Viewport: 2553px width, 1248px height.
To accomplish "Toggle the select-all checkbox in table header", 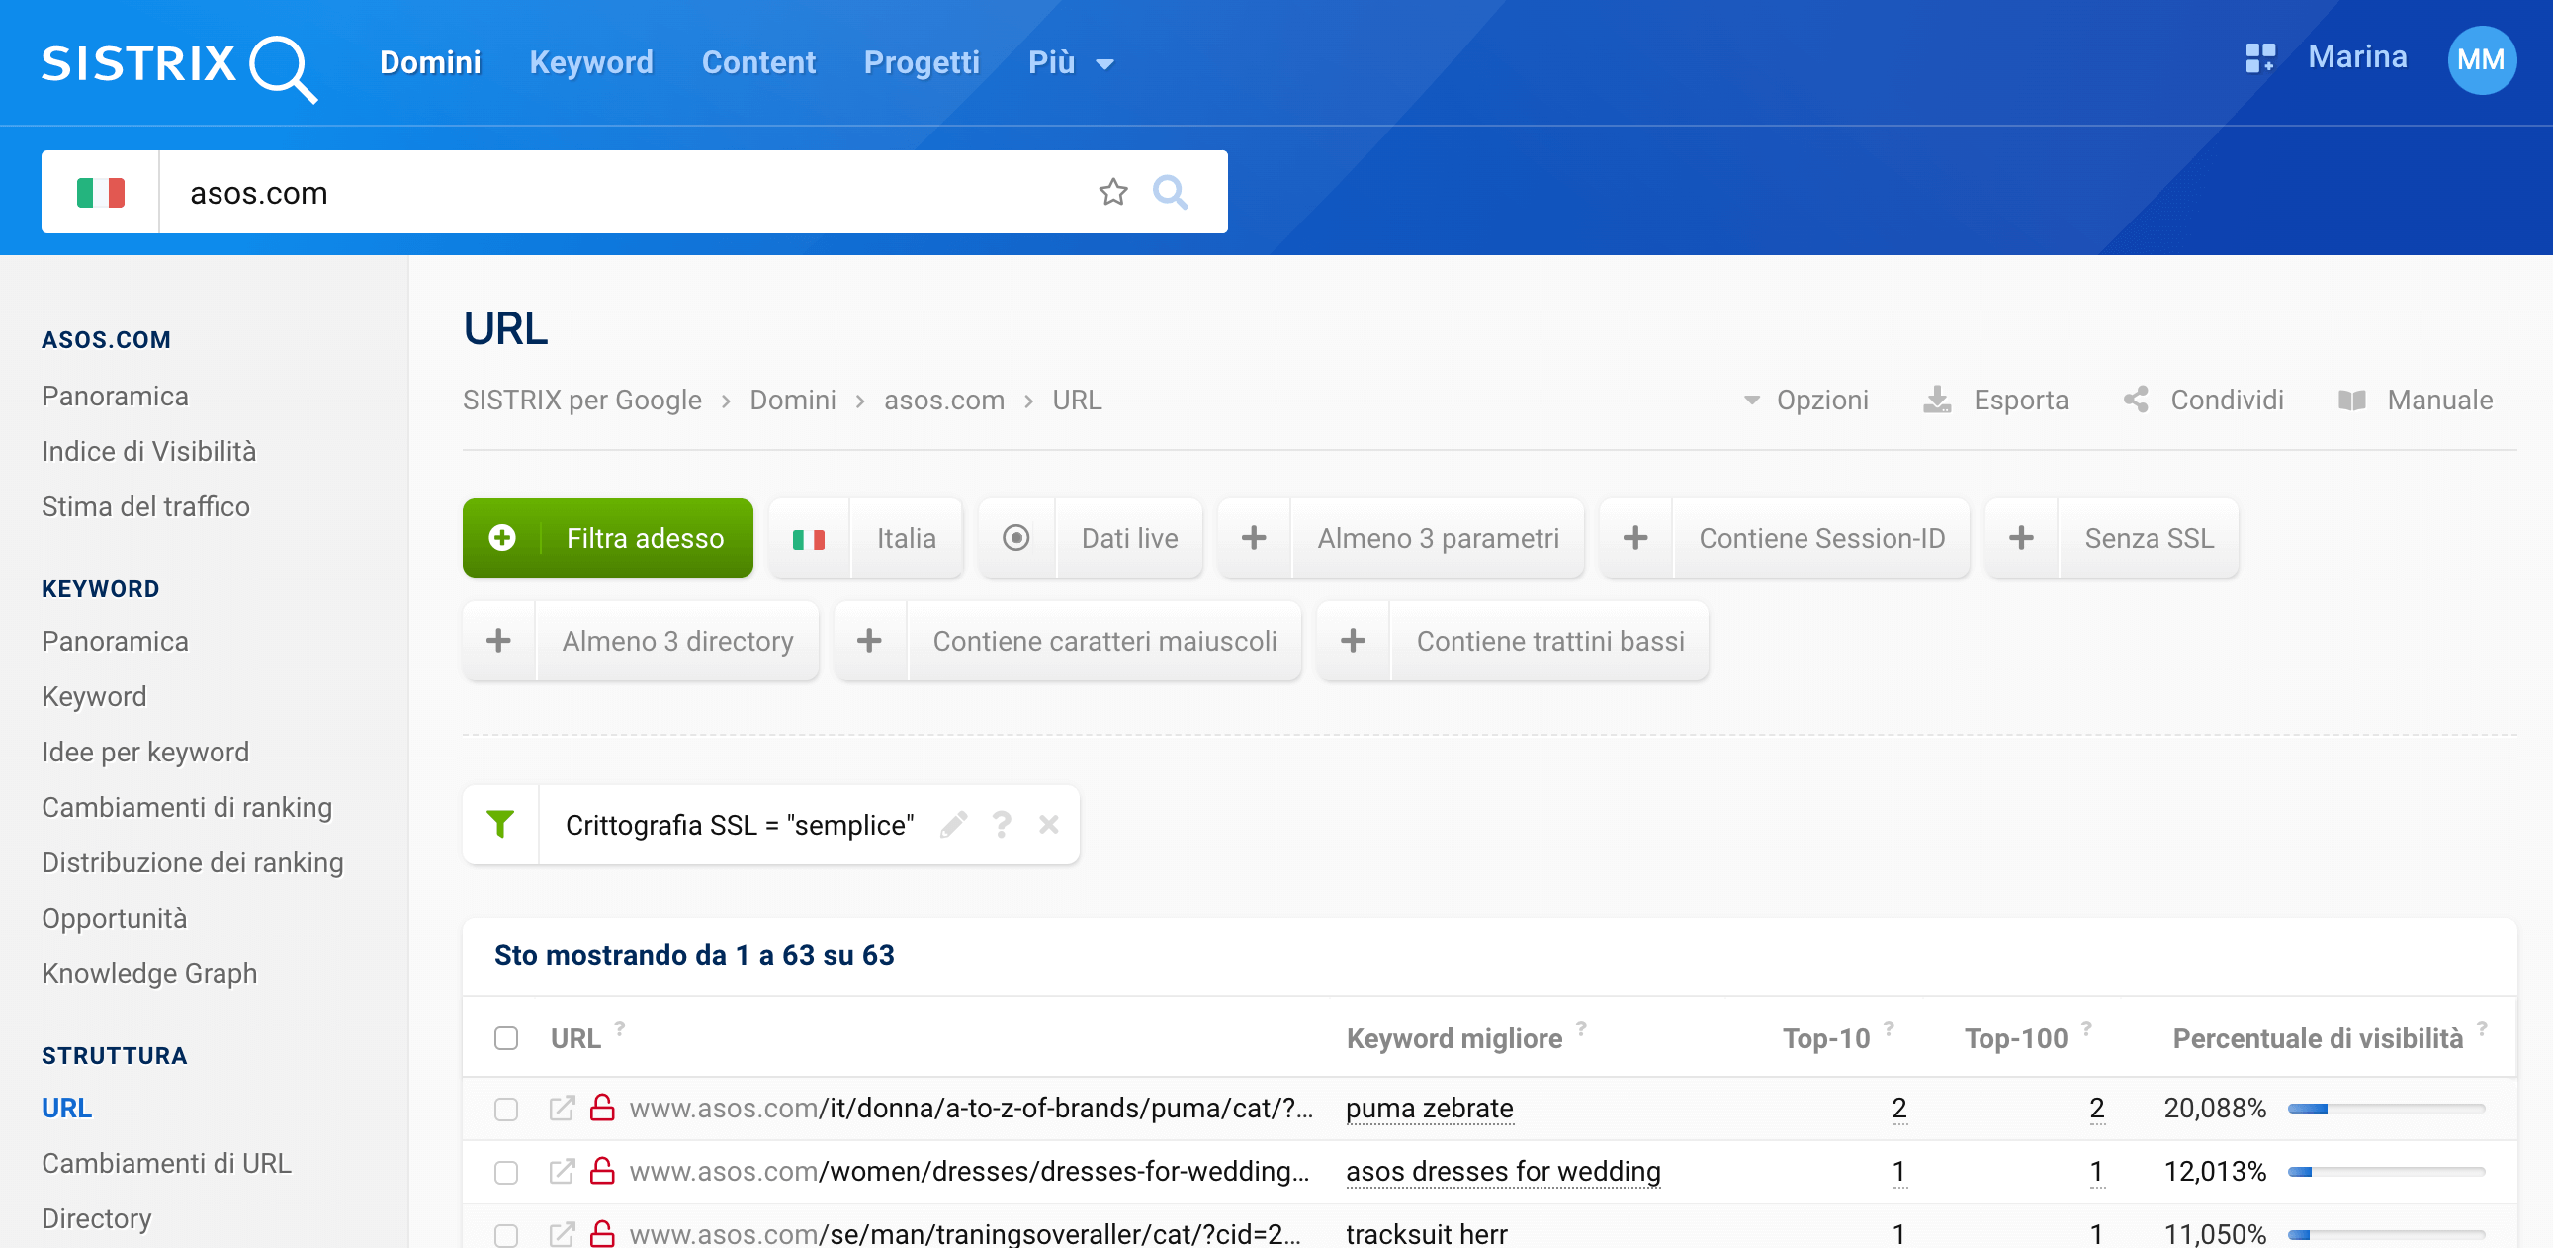I will 506,1037.
